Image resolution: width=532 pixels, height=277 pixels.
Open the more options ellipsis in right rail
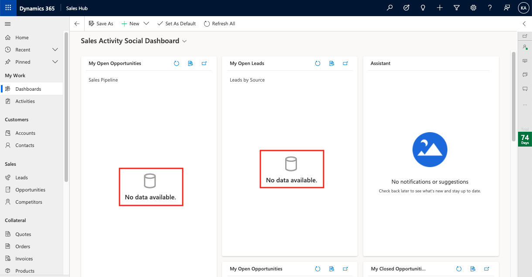(525, 105)
